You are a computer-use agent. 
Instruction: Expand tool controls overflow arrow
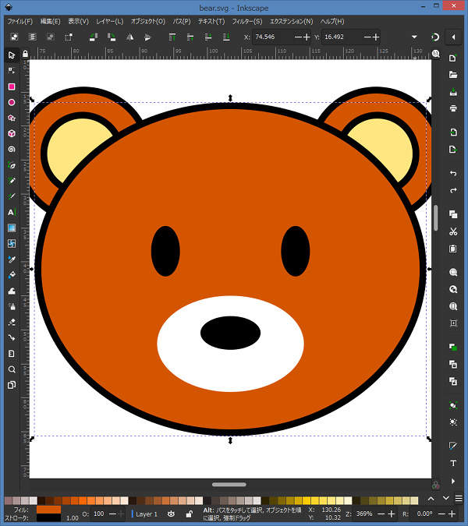click(x=414, y=37)
